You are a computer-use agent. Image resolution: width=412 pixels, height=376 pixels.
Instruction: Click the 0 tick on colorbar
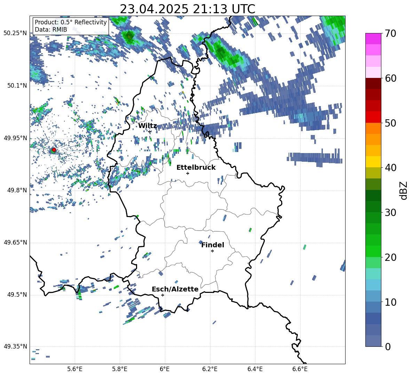pyautogui.click(x=388, y=347)
